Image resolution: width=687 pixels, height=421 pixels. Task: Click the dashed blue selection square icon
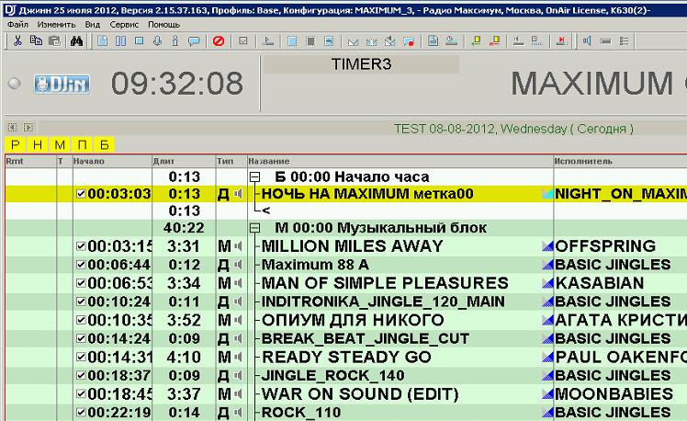pyautogui.click(x=292, y=41)
